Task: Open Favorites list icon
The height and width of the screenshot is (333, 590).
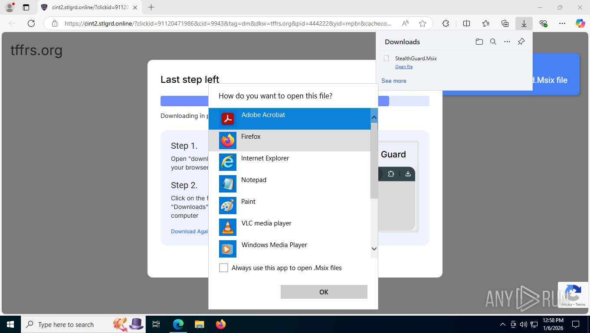Action: tap(486, 23)
